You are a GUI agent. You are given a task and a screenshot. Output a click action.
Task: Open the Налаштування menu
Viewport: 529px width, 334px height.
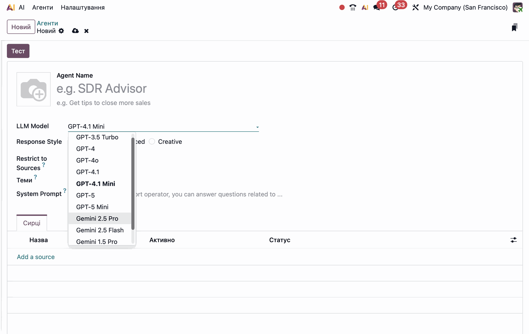click(x=83, y=7)
